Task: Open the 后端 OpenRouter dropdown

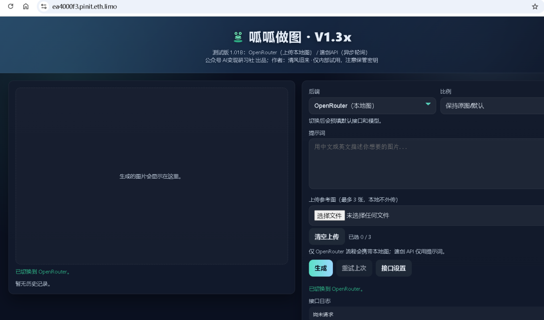Action: pos(372,106)
